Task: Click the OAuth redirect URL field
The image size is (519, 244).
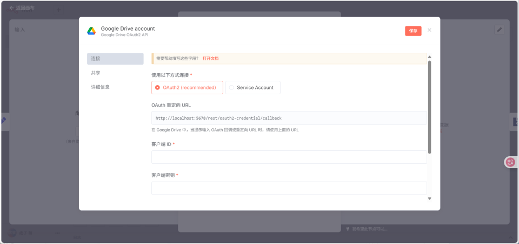Action: click(289, 118)
